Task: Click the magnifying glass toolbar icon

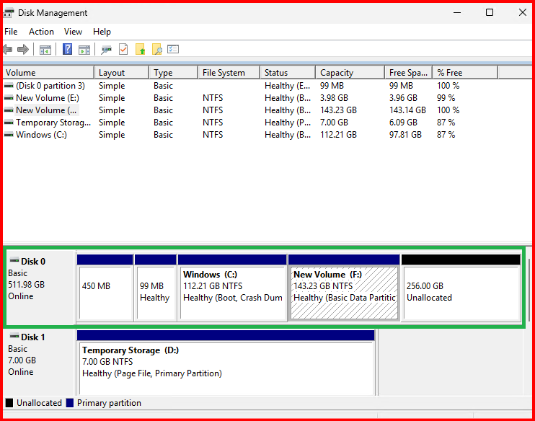Action: [x=156, y=50]
